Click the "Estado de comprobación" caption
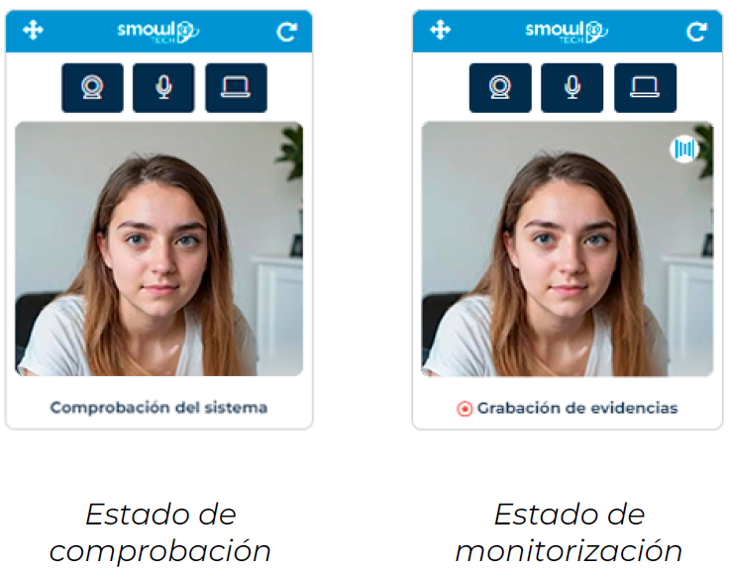Image resolution: width=729 pixels, height=569 pixels. (x=160, y=532)
